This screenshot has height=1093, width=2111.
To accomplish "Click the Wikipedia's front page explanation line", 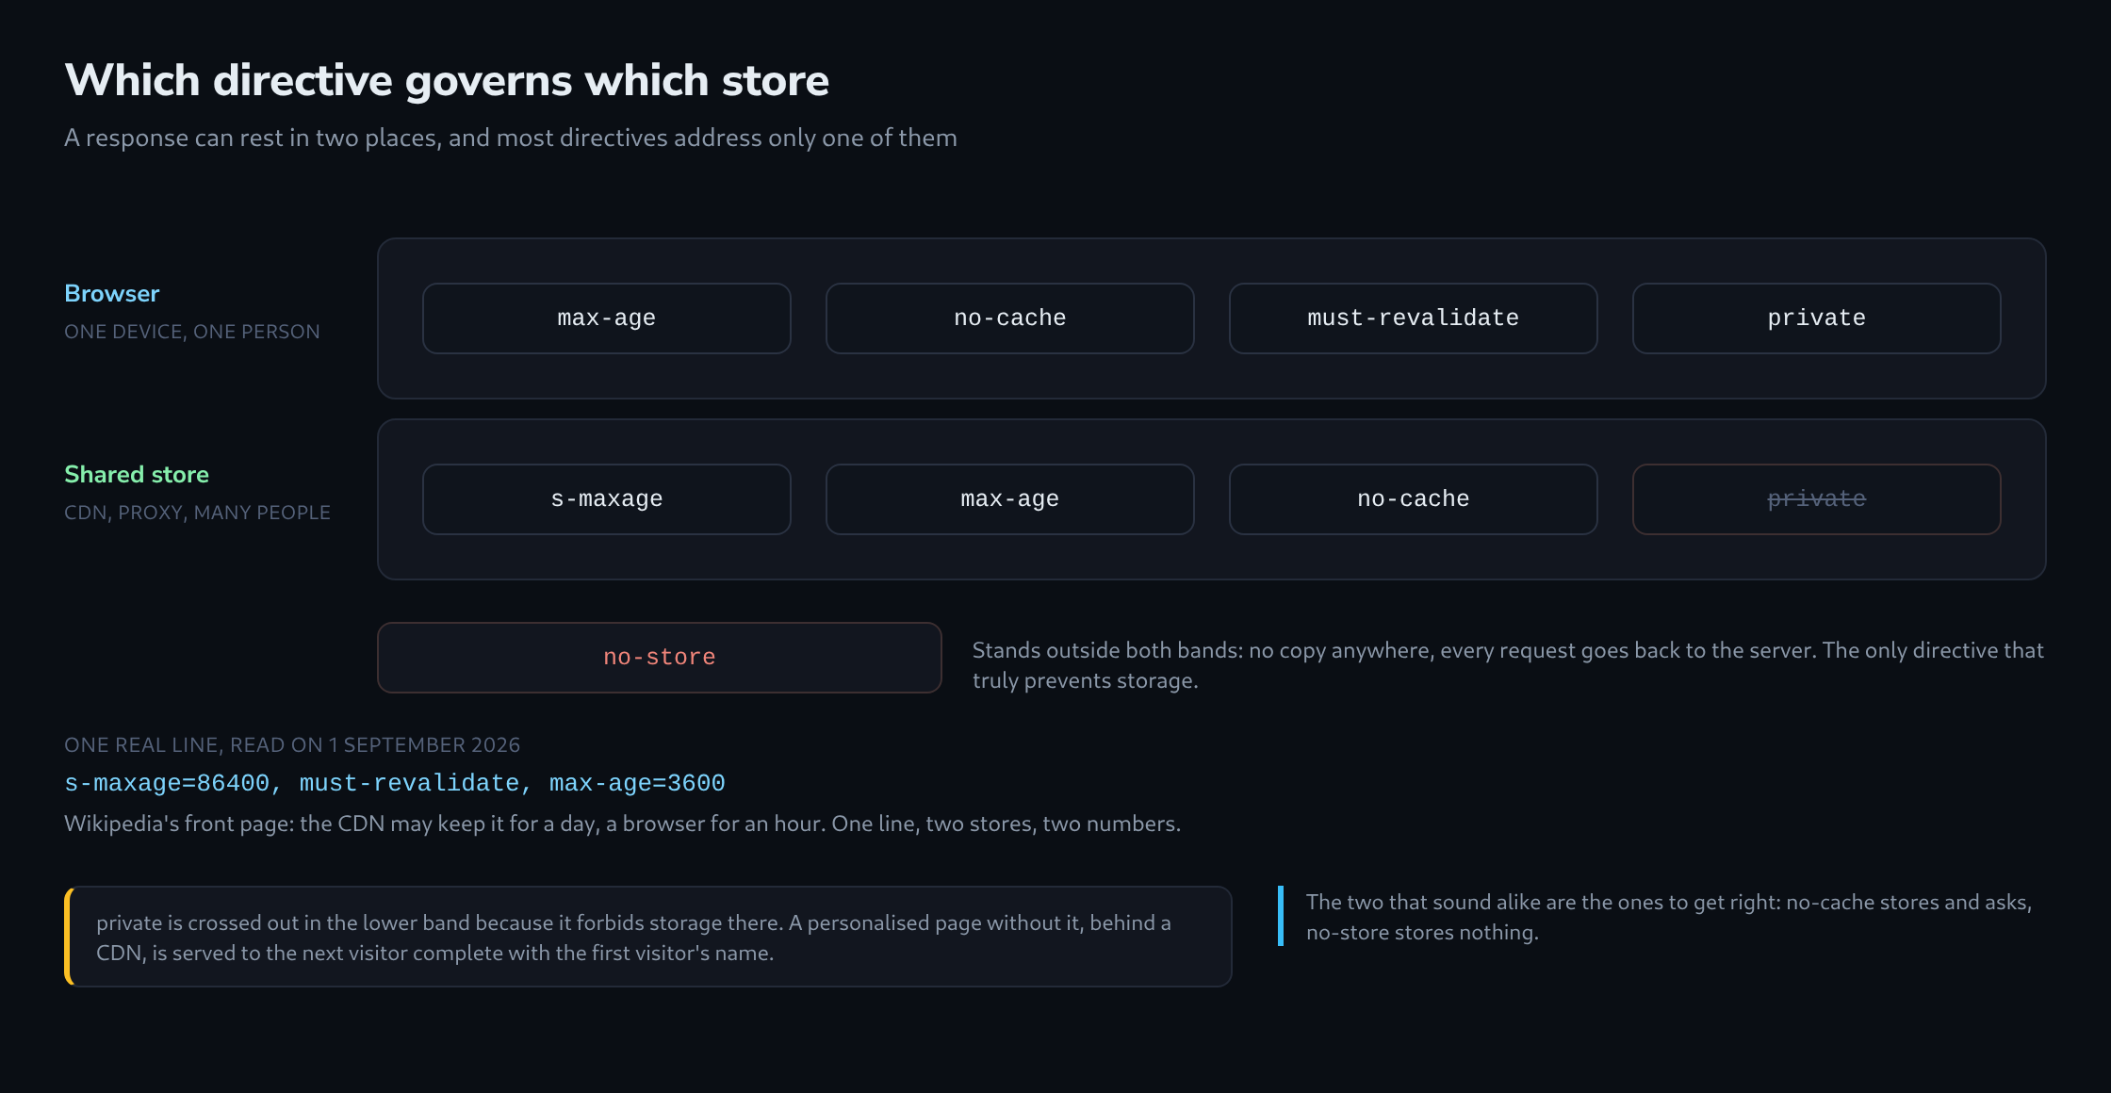I will click(x=622, y=824).
